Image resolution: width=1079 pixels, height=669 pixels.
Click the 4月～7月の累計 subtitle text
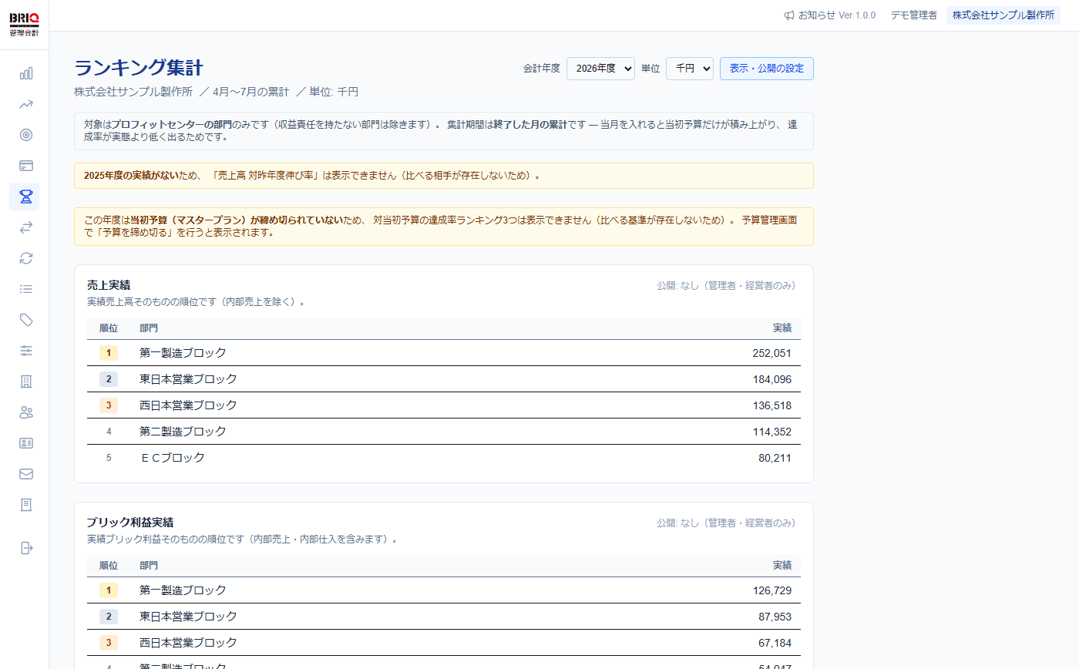[x=250, y=92]
